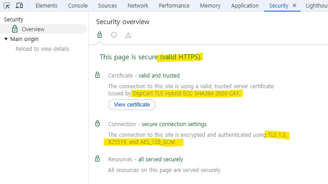The height and width of the screenshot is (184, 328).
Task: Collapse the Main origin tree section
Action: click(x=6, y=39)
